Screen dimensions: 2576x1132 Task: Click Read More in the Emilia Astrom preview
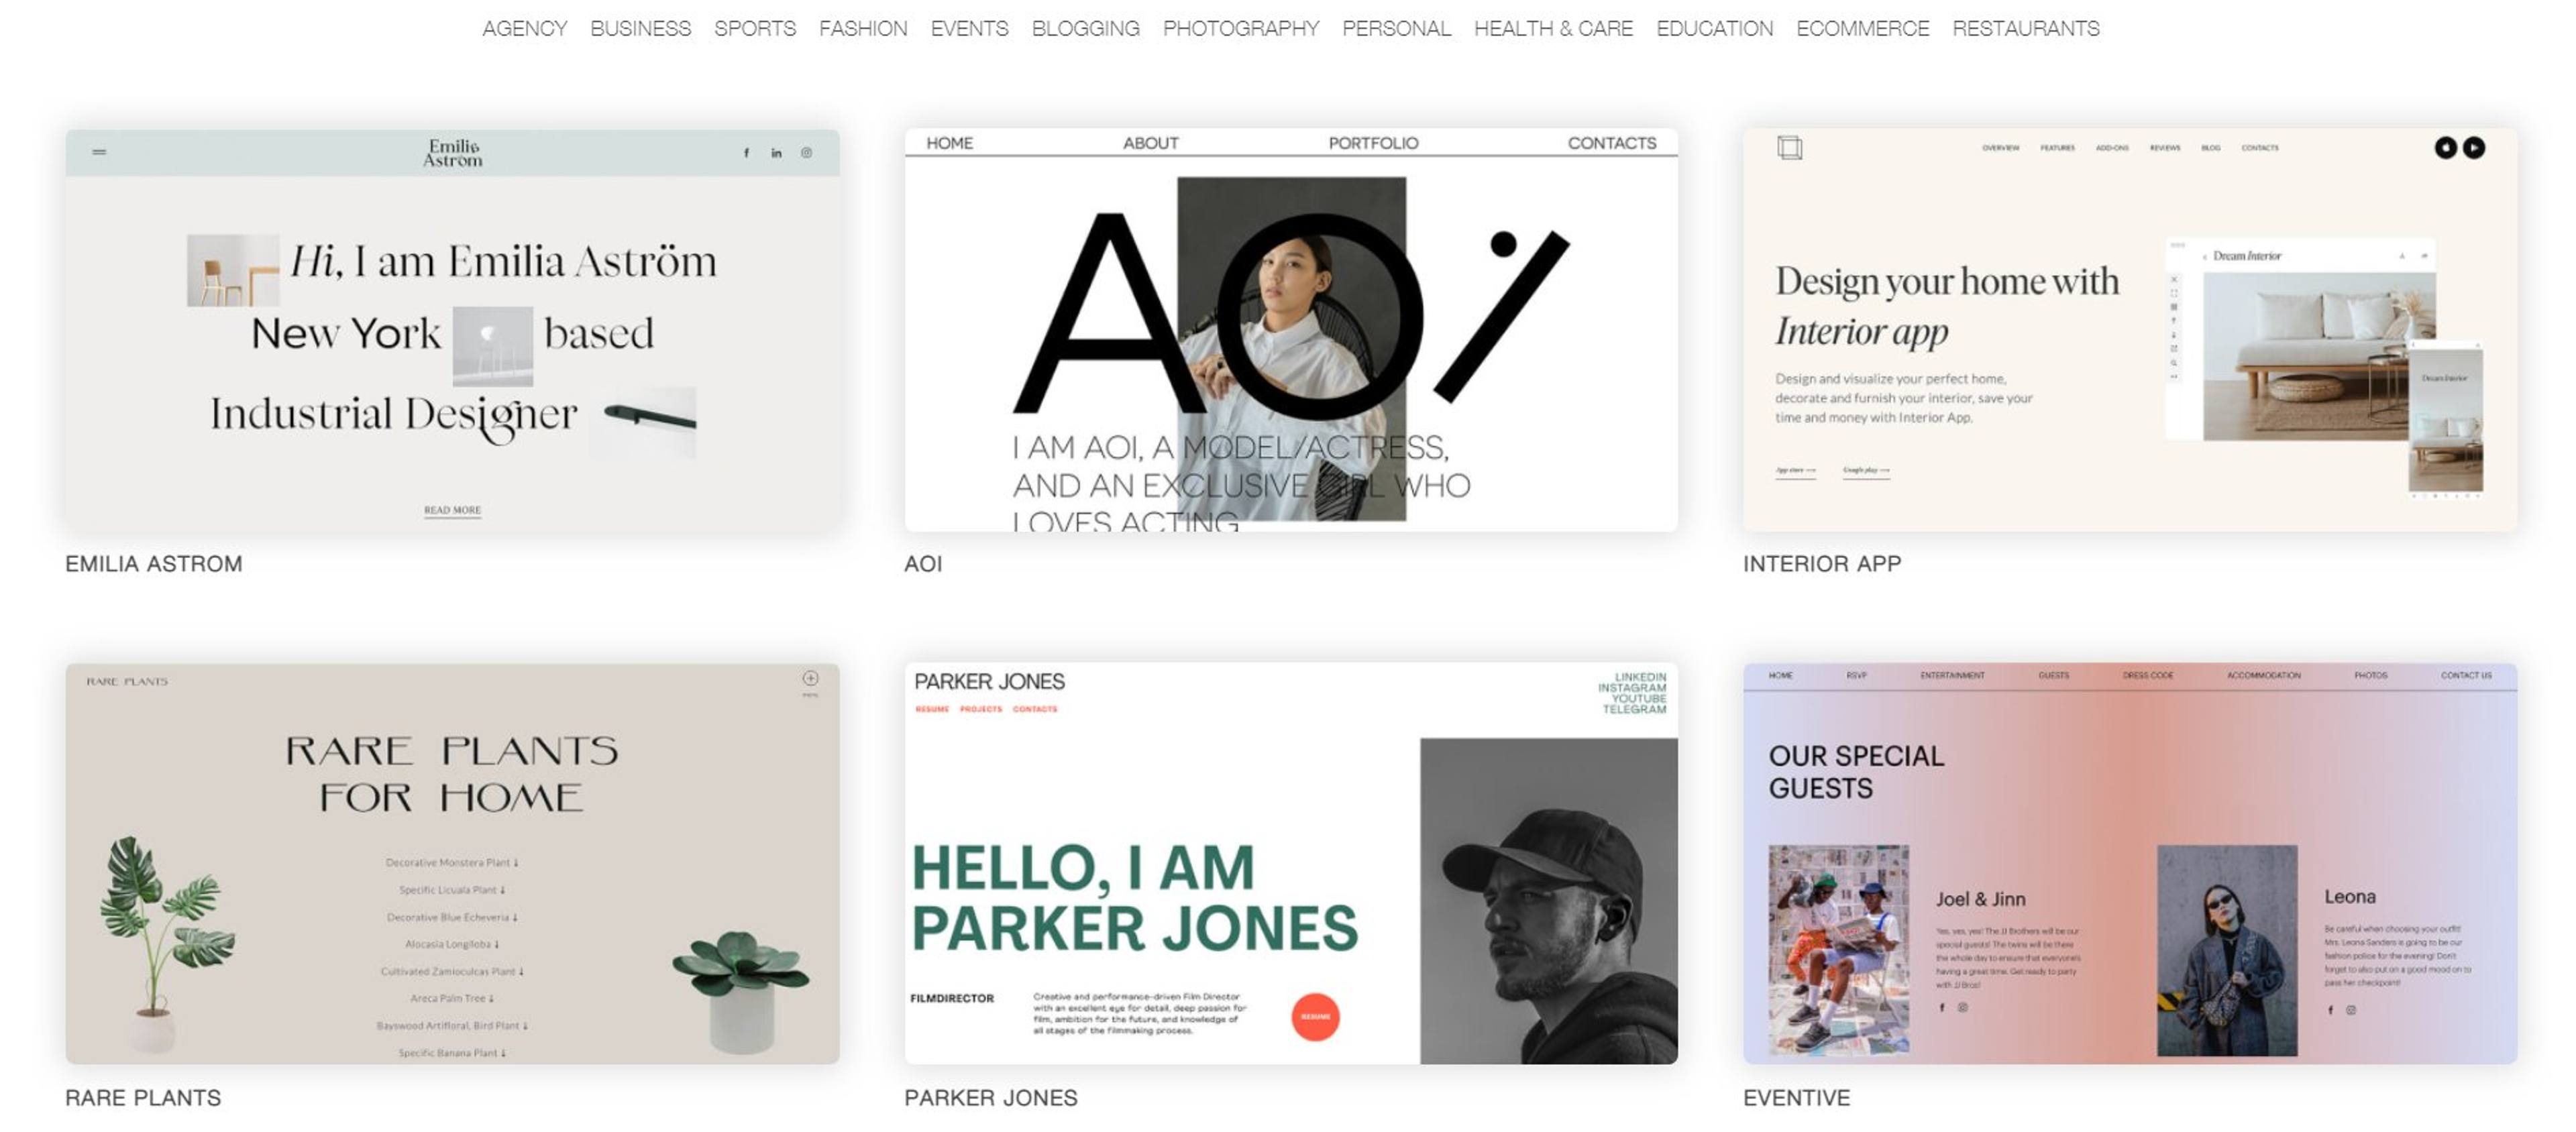coord(452,510)
